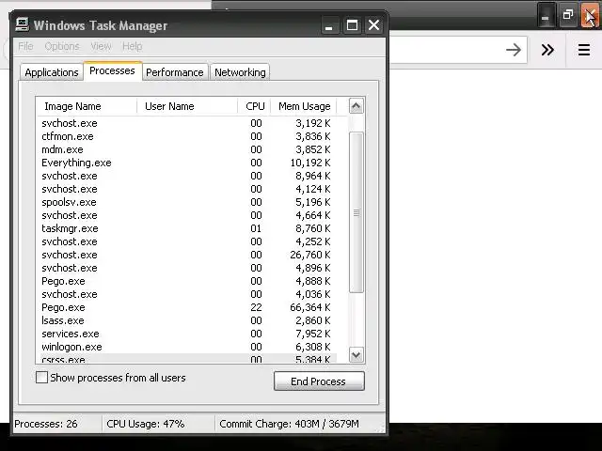602x451 pixels.
Task: Select the ctfmon.exe process
Action: (186, 136)
